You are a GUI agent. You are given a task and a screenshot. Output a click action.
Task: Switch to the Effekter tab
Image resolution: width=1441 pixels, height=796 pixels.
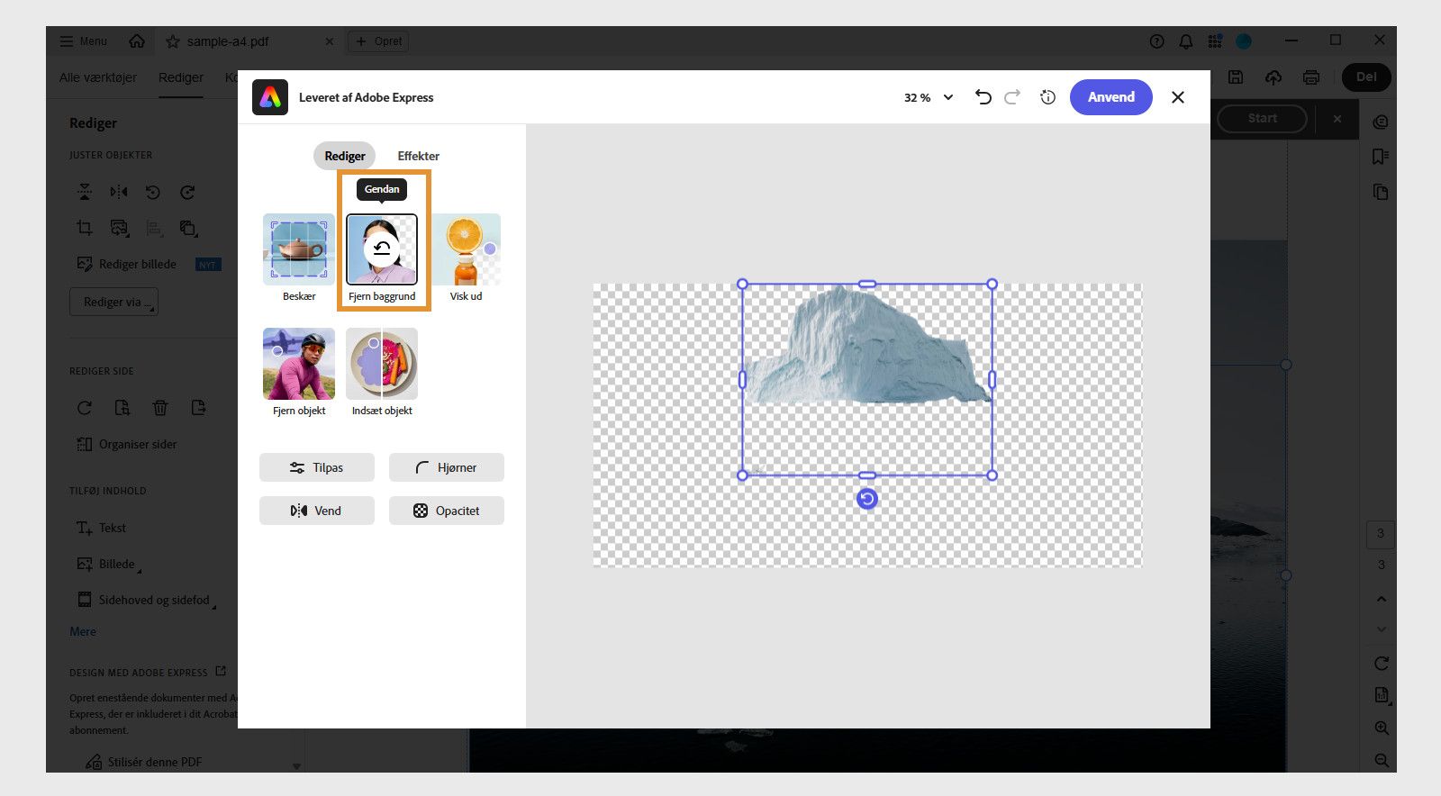(x=418, y=156)
